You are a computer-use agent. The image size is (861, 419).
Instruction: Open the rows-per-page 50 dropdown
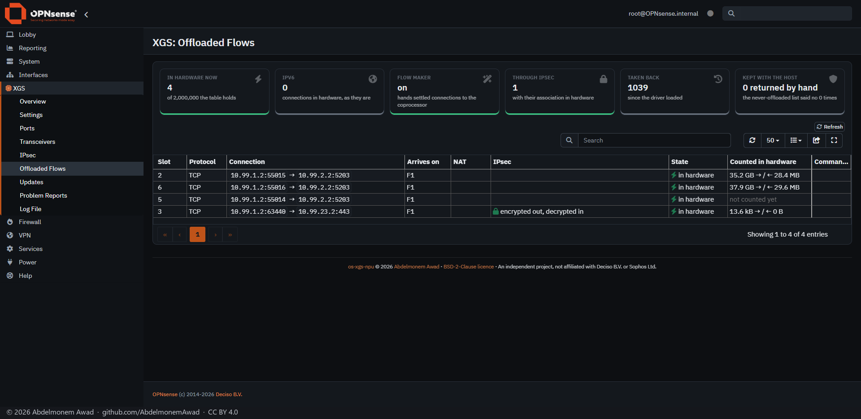[x=773, y=140]
